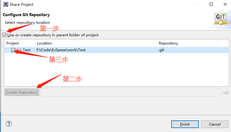Screen dimensions: 231x132
Task: Toggle Use or create repository in parent folder
Action: (x=4, y=35)
